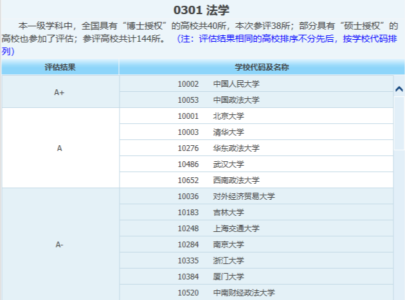Click row 10384 厦门大学
405x300 pixels.
tap(256, 276)
